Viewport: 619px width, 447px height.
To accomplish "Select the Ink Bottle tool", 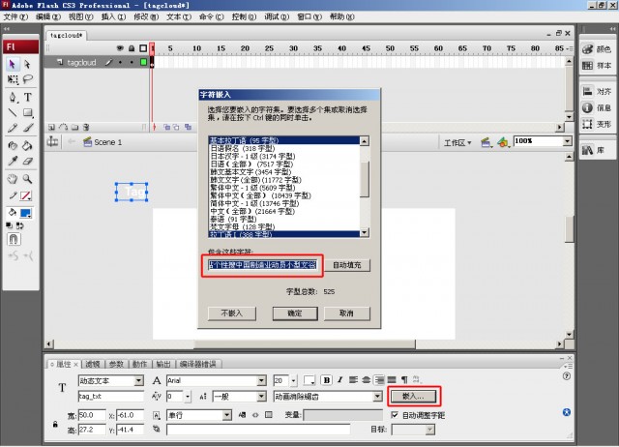I will click(13, 145).
